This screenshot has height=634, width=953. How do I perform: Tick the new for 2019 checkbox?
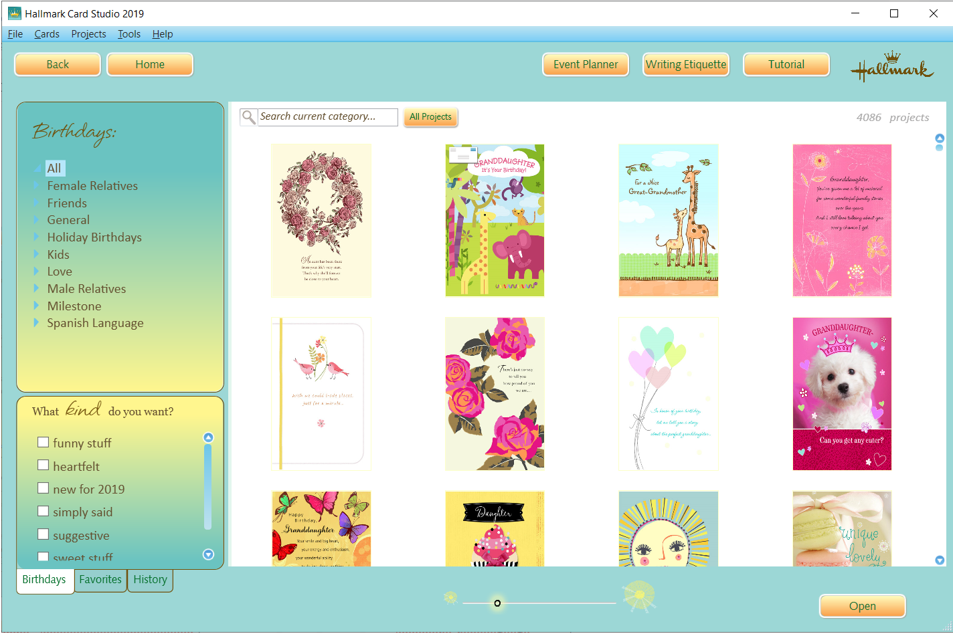coord(44,488)
